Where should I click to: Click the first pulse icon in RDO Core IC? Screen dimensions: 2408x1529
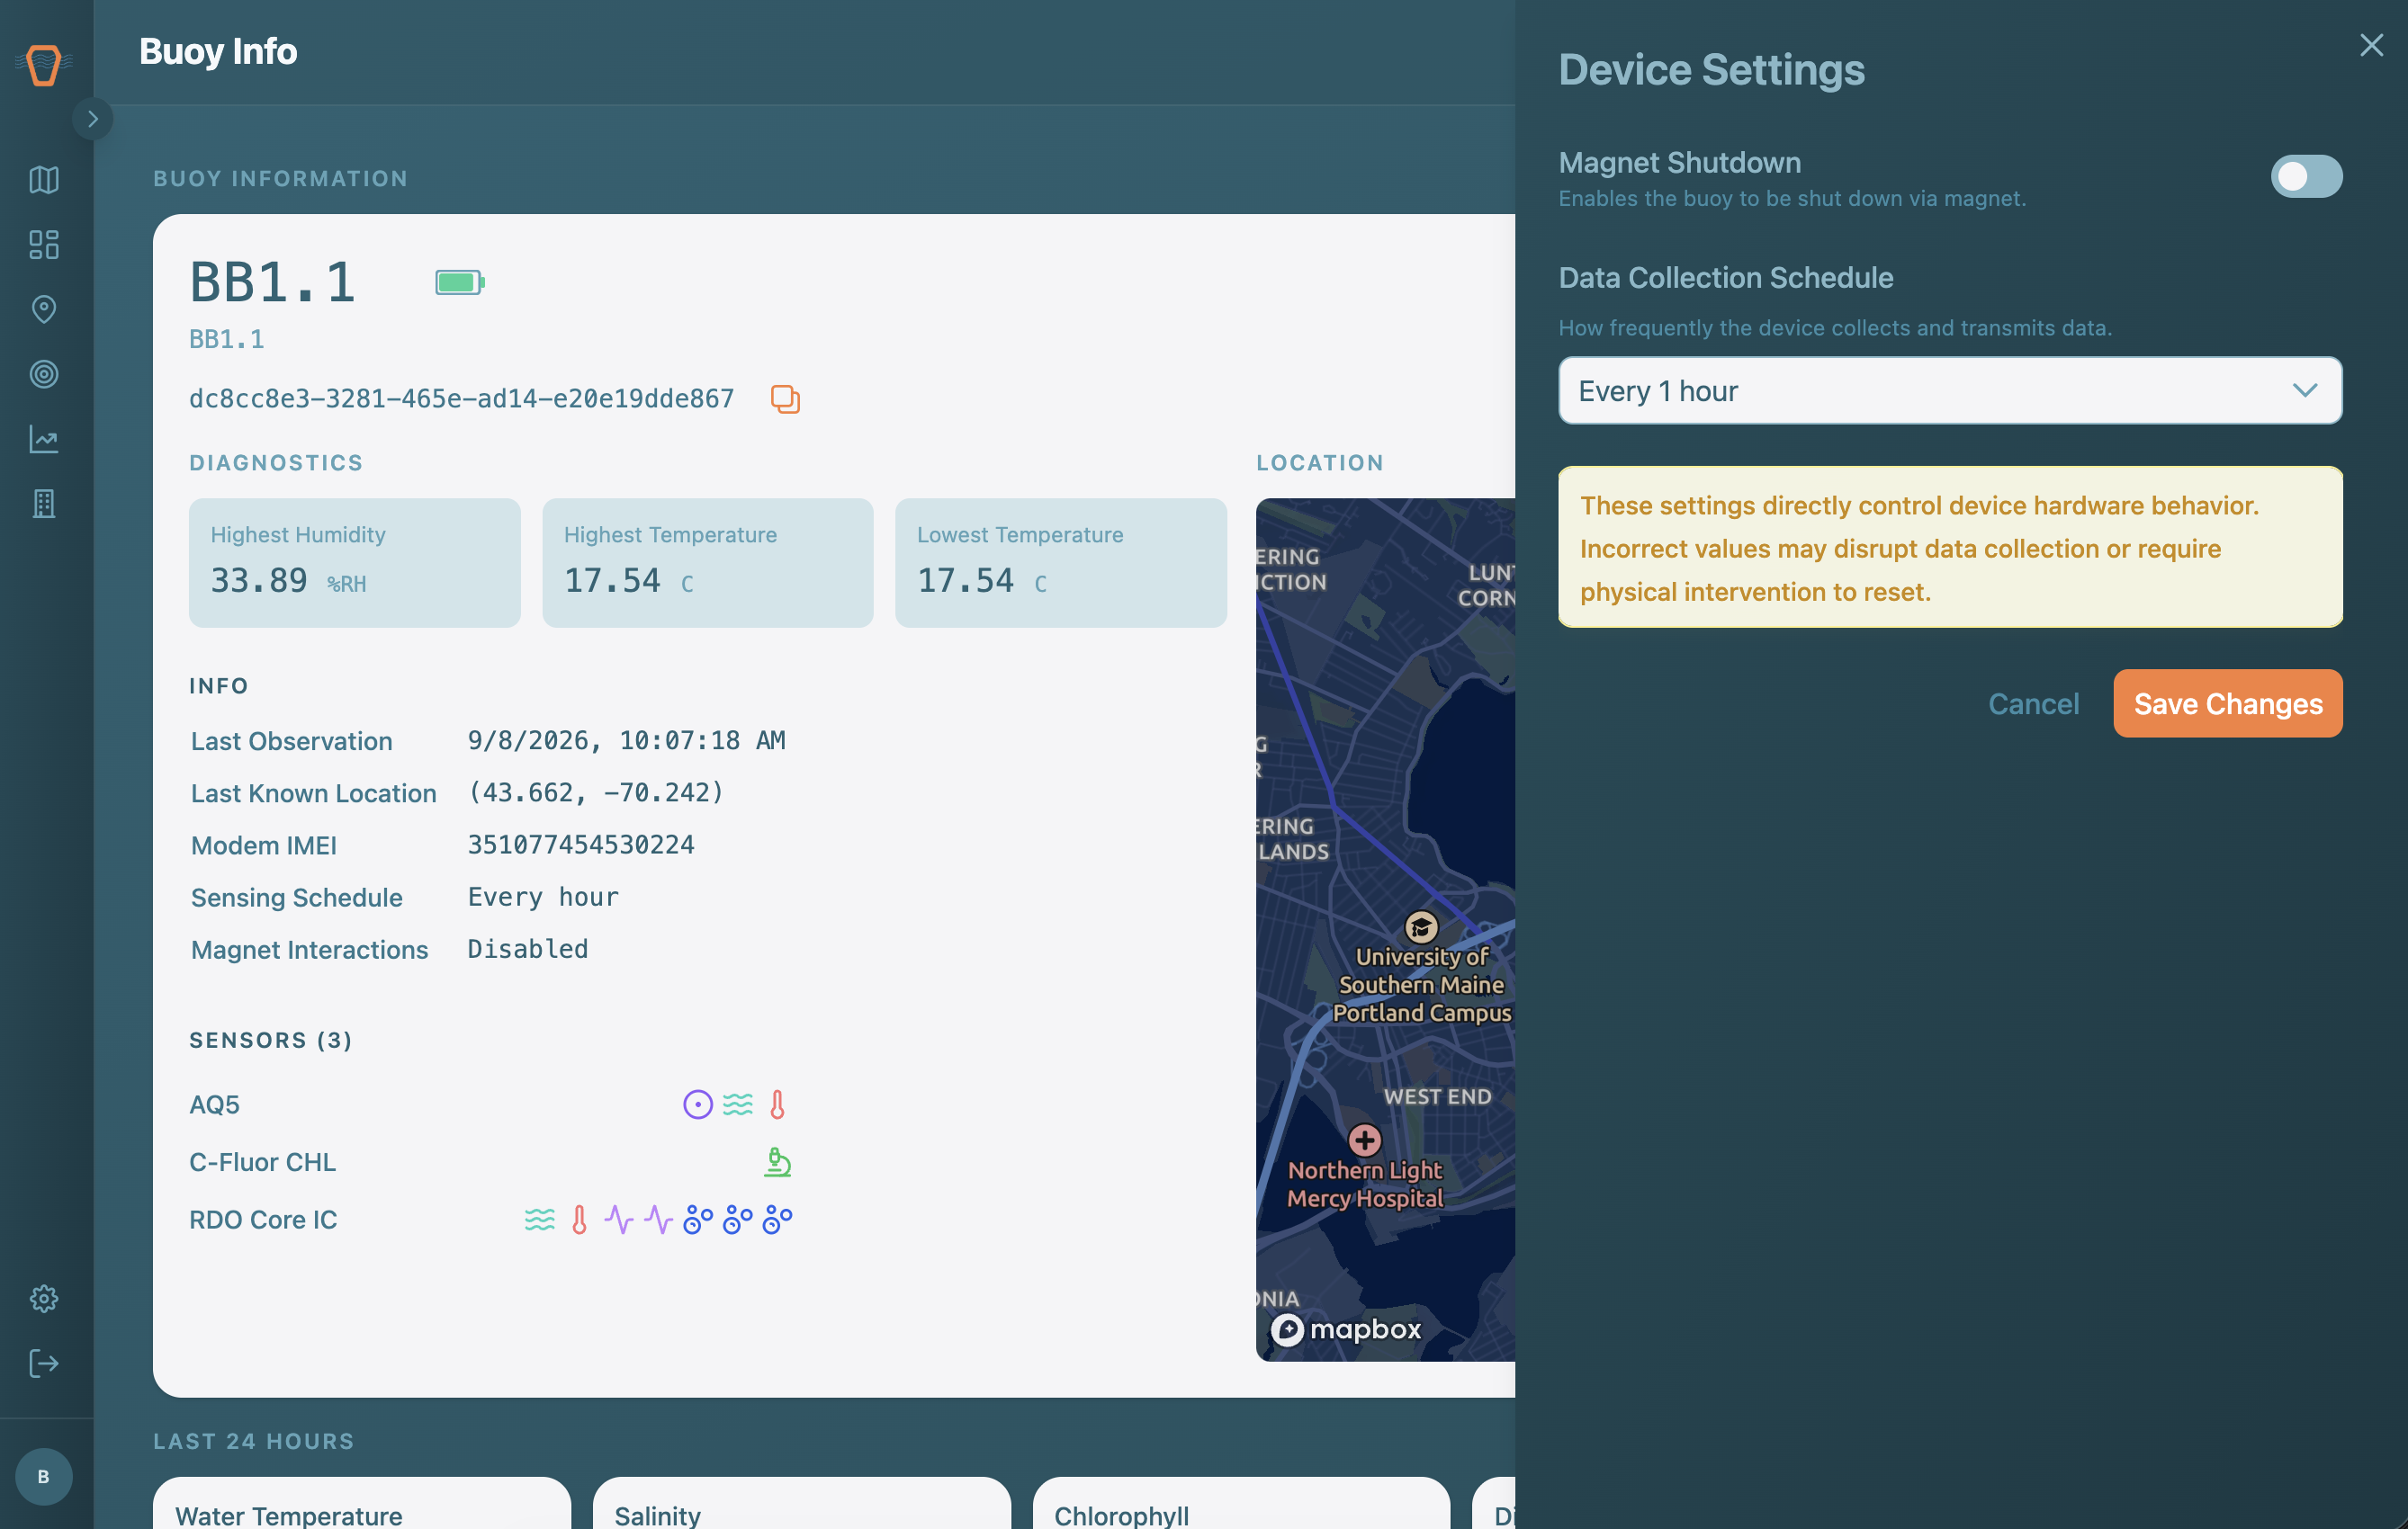click(619, 1220)
